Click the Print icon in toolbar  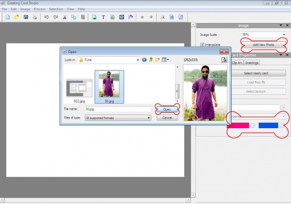(34, 17)
